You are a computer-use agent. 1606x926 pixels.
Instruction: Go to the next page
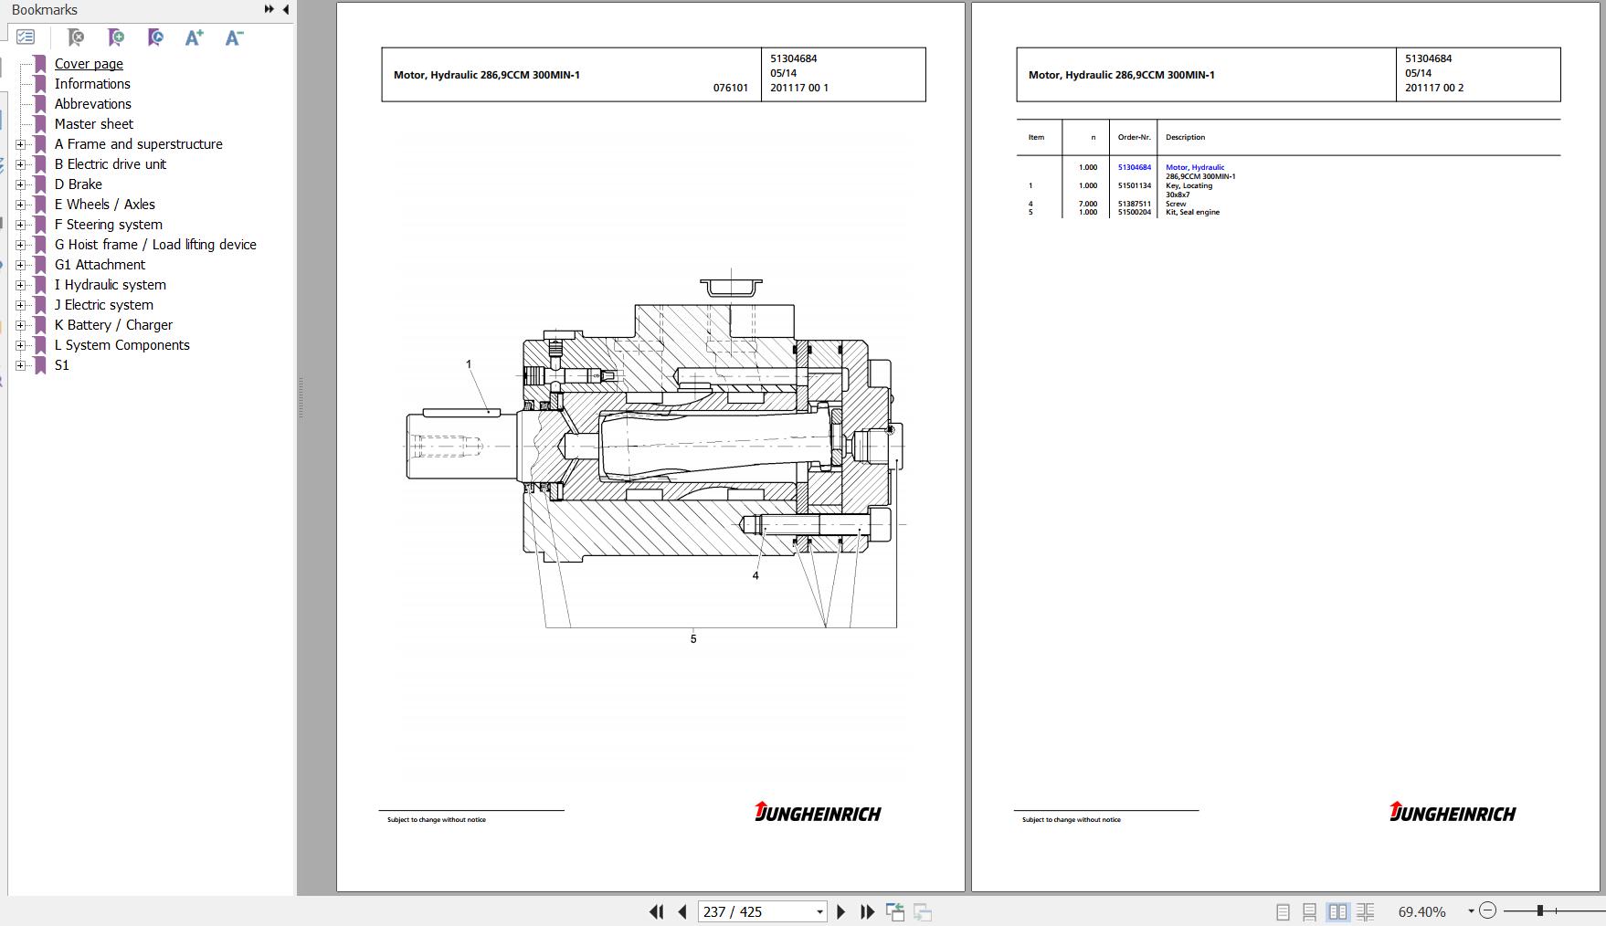[x=841, y=911]
